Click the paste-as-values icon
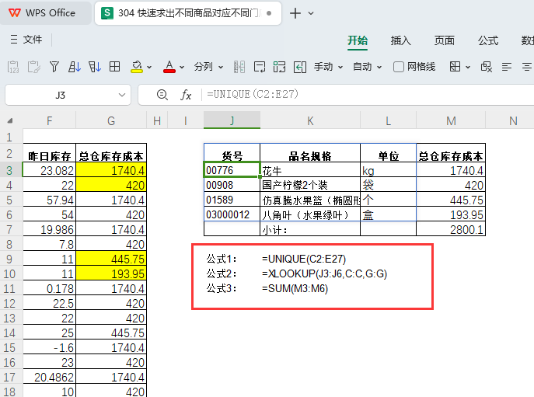534x397 pixels. click(x=13, y=67)
